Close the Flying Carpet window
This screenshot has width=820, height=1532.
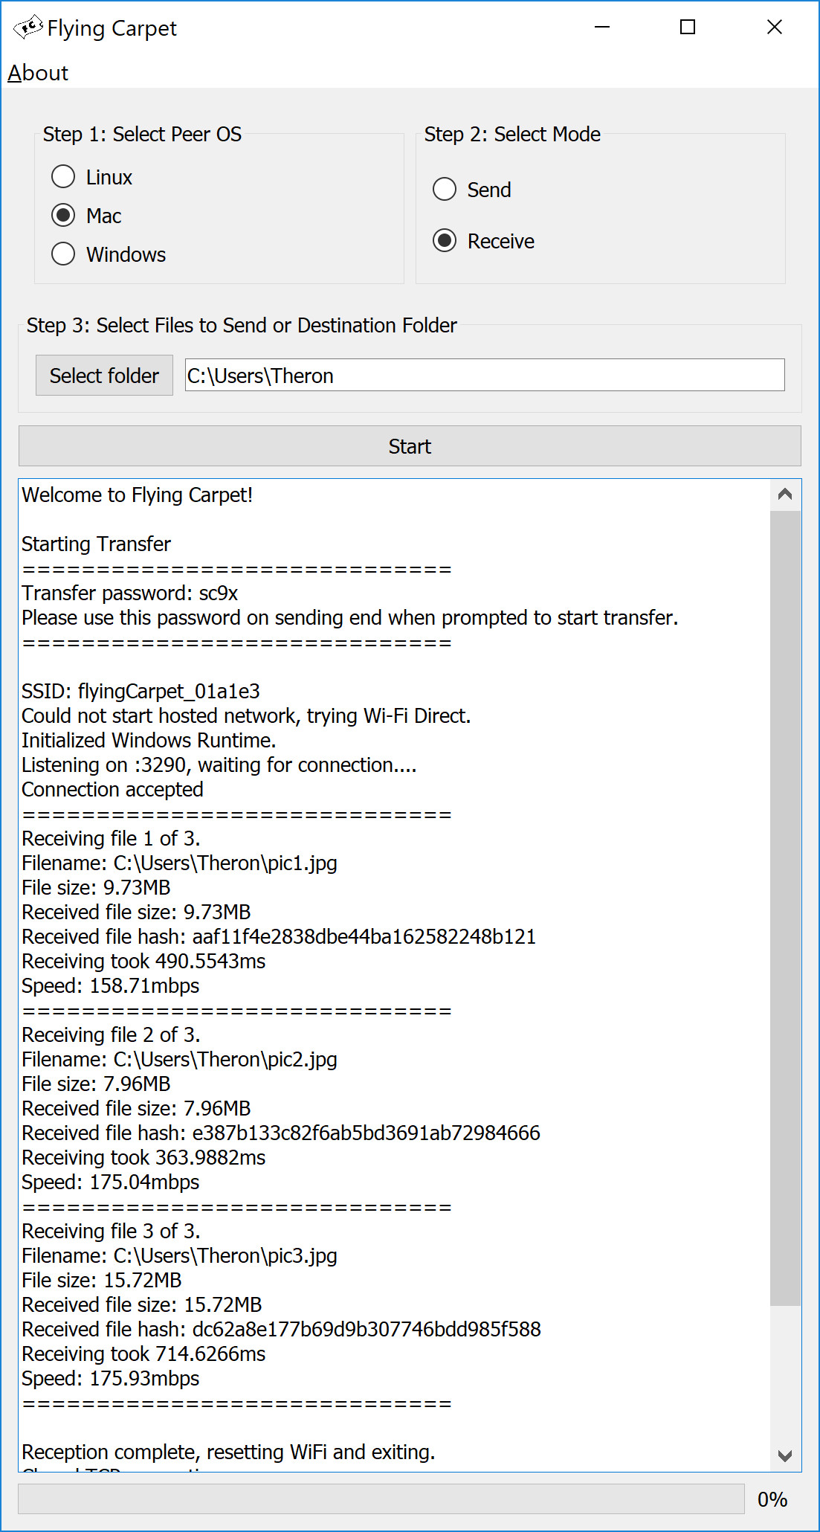(775, 28)
